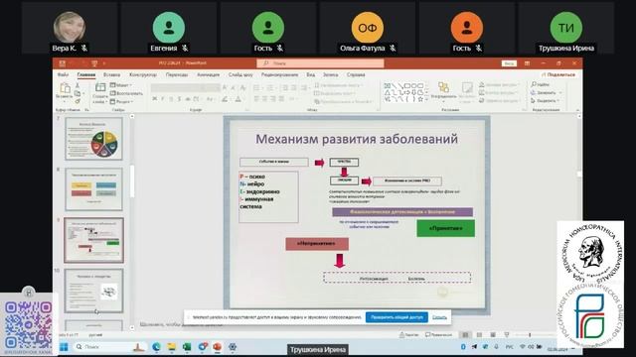Switch to Reading view icon in status bar
Image resolution: width=636 pixels, height=357 pixels.
tap(493, 335)
